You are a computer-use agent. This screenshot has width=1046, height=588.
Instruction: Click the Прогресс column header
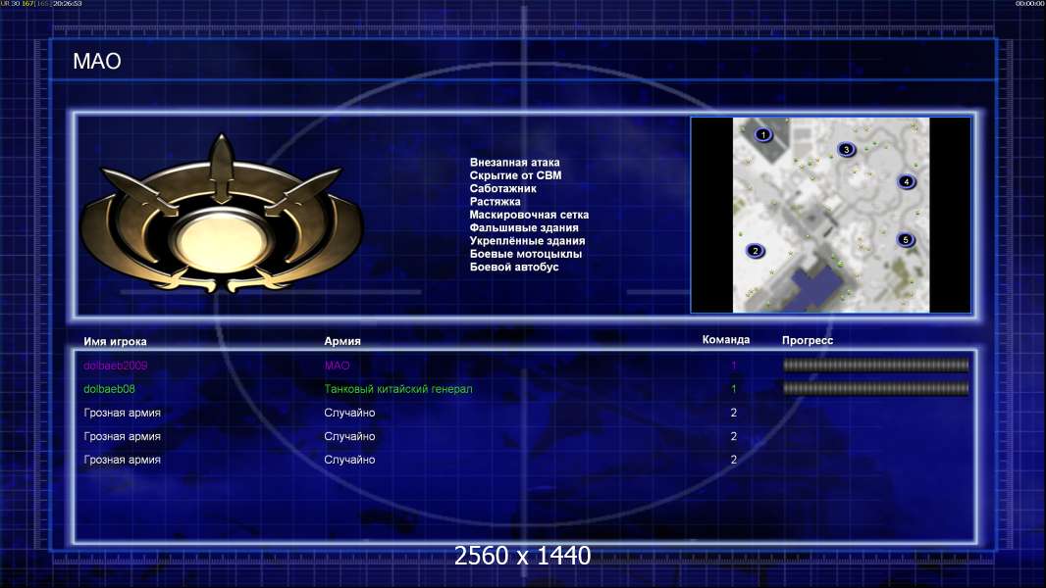click(x=808, y=340)
